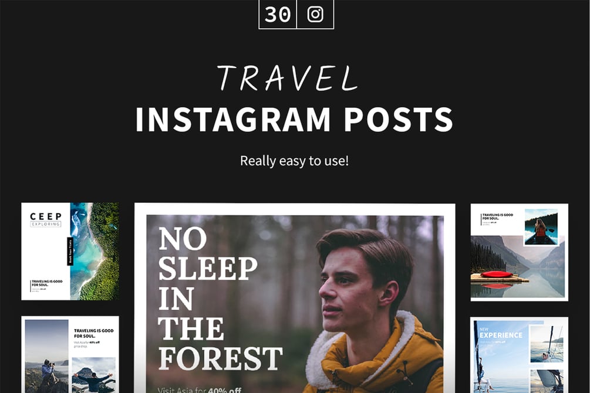This screenshot has width=590, height=393.
Task: Select the 'No Sleep In The Forest' headline
Action: 220,299
